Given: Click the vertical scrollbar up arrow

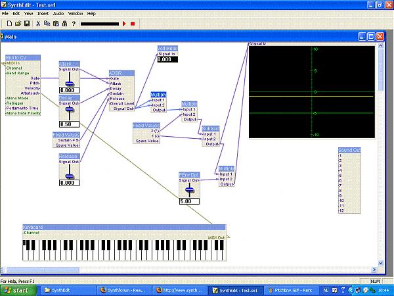Looking at the screenshot, I should 380,46.
